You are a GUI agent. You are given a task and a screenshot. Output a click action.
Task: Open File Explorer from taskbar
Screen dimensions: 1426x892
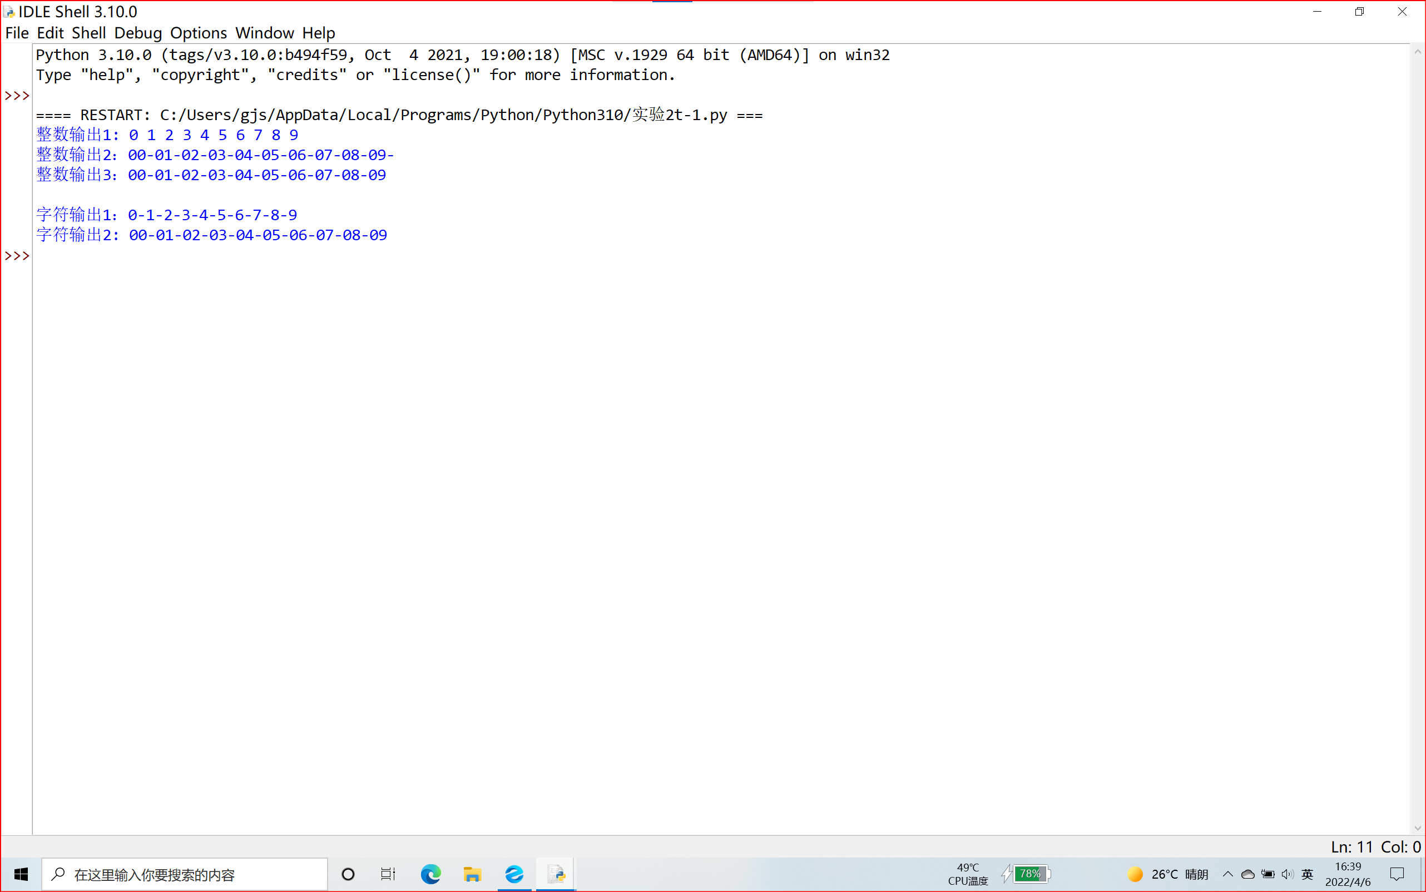tap(472, 874)
